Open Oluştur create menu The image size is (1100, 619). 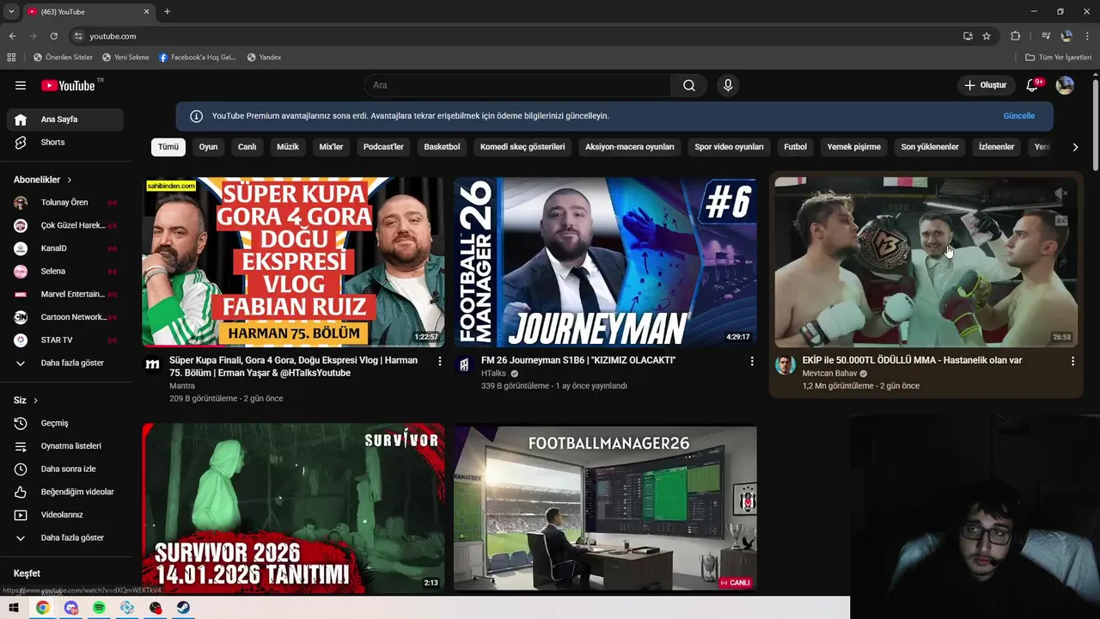point(985,85)
